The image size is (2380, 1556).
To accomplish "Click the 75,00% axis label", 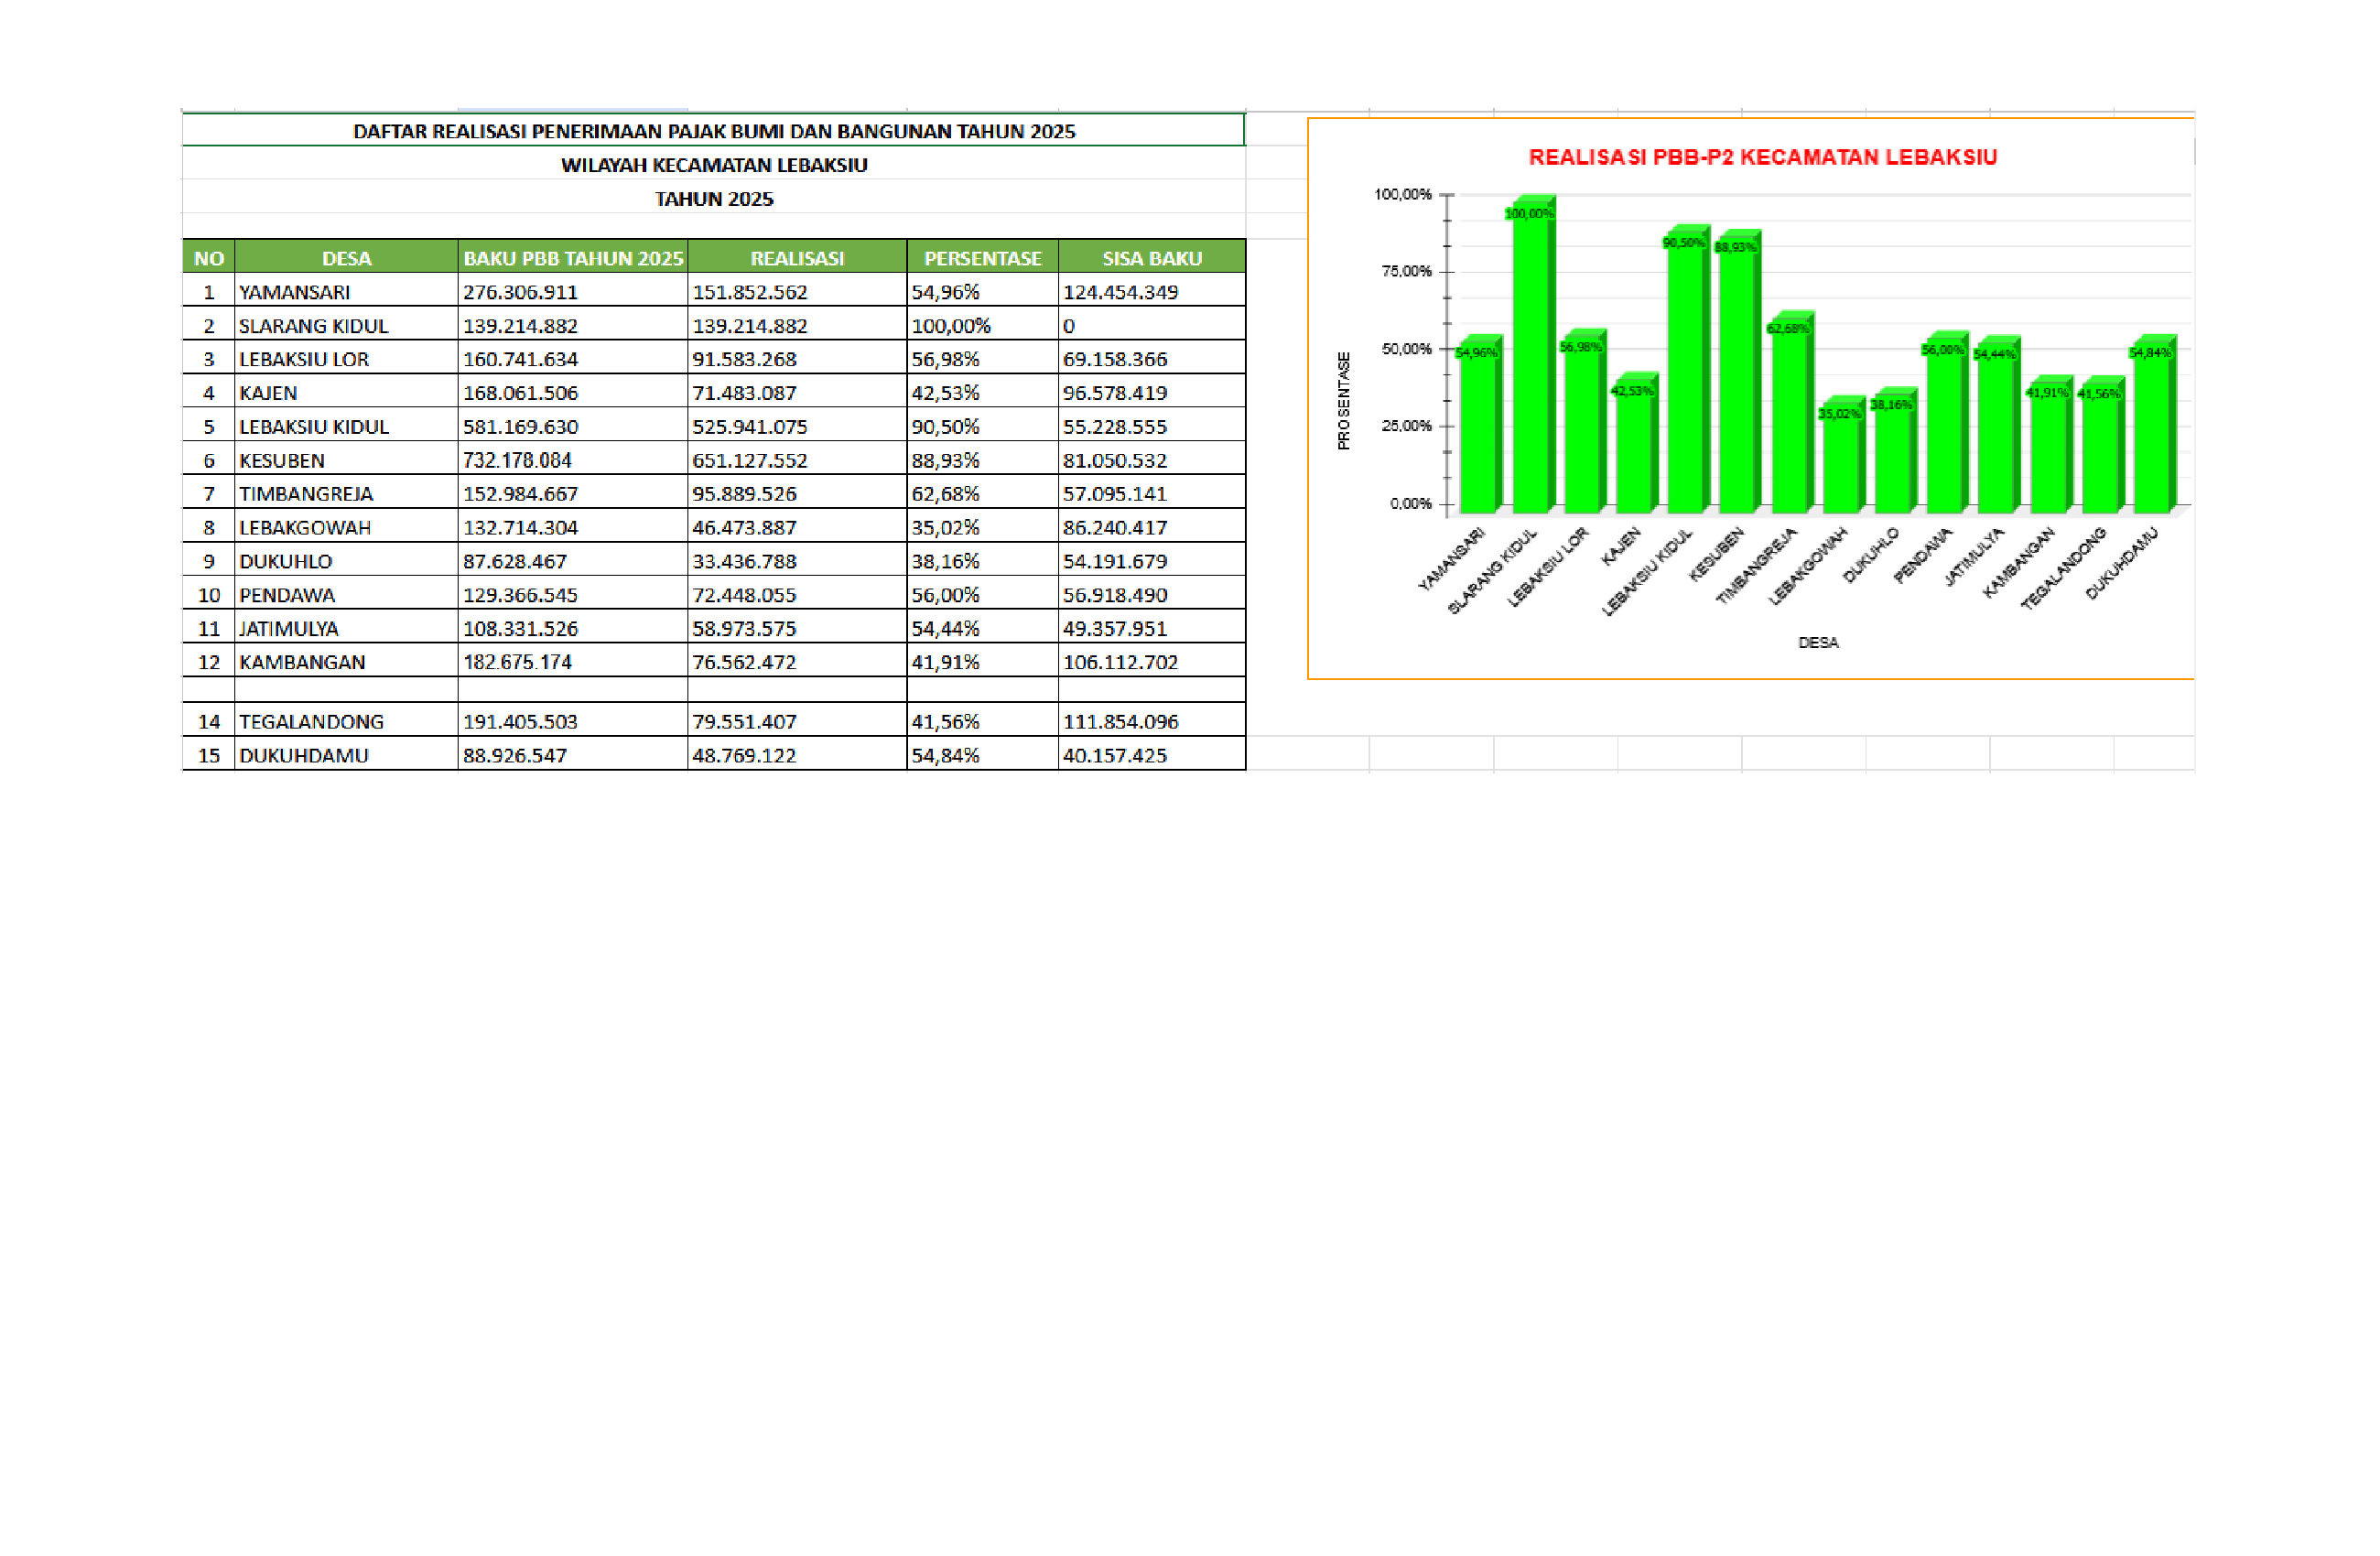I will click(1406, 271).
